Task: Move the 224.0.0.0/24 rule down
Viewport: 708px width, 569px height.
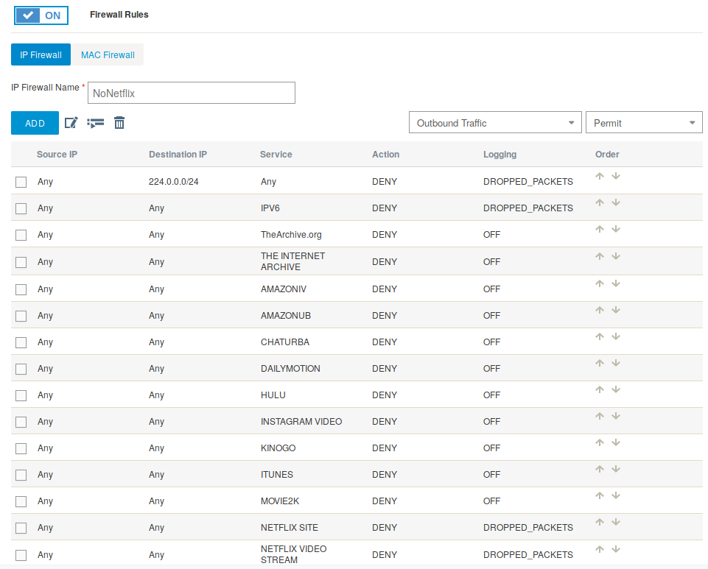Action: 616,177
